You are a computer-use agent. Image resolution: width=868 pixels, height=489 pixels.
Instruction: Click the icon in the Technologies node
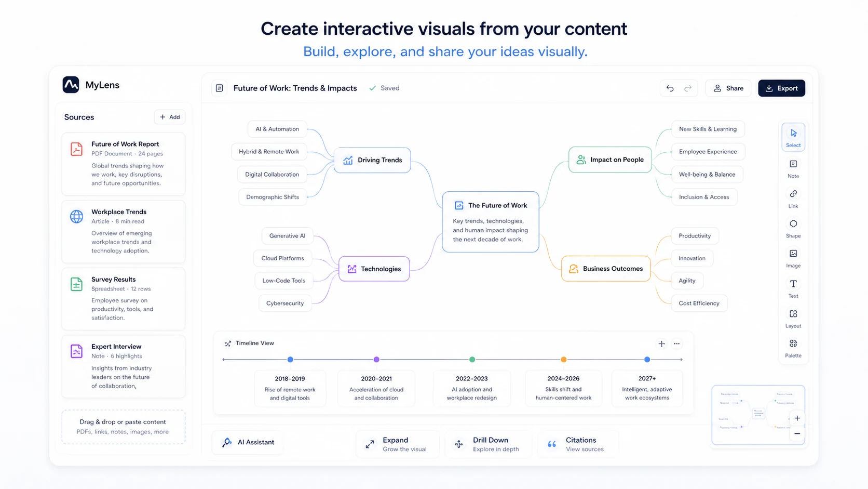pyautogui.click(x=352, y=269)
